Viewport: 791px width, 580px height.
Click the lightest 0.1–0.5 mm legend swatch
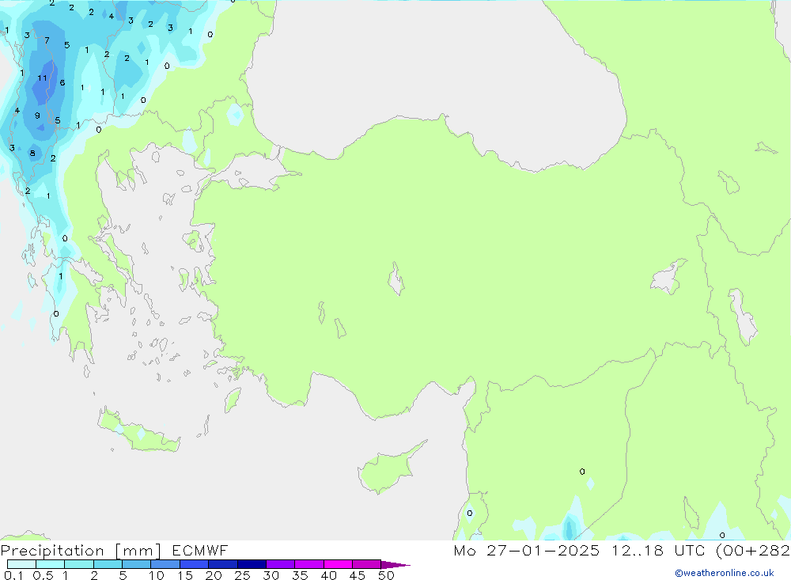(21, 564)
